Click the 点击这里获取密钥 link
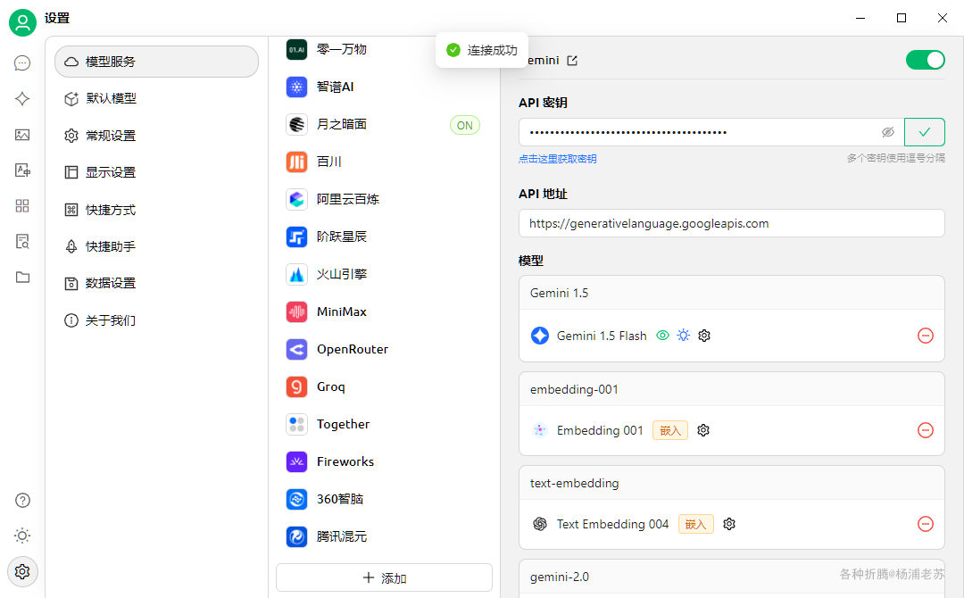This screenshot has width=964, height=598. coord(558,159)
